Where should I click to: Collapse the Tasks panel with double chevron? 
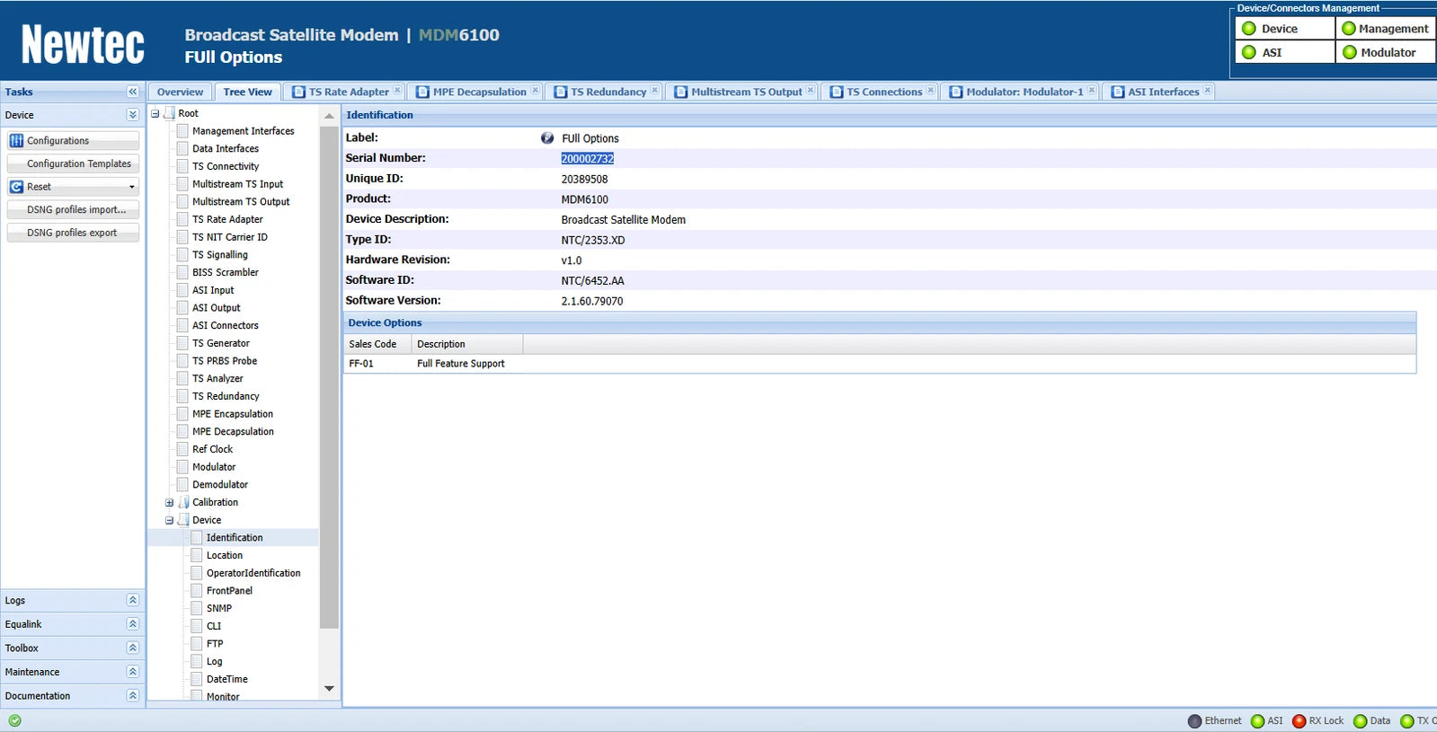(x=133, y=92)
